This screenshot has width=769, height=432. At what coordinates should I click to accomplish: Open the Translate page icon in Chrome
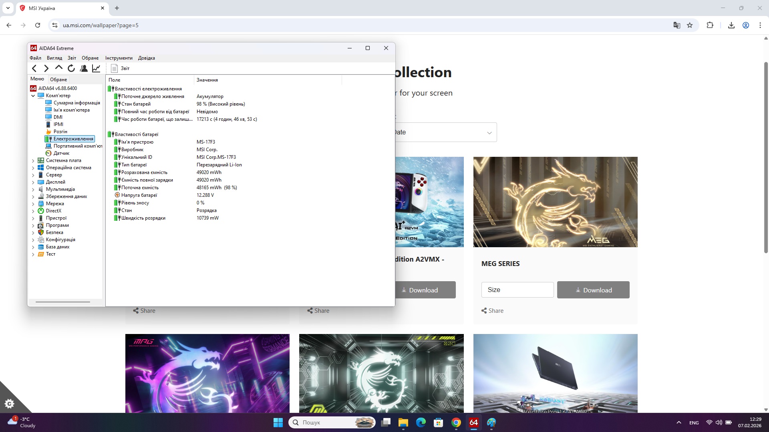coord(676,25)
